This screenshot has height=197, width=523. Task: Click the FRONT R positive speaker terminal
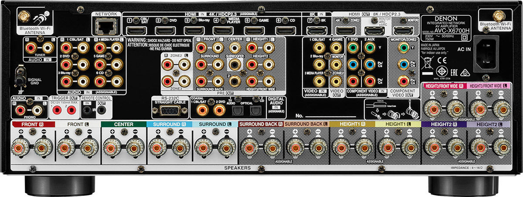tap(20, 148)
